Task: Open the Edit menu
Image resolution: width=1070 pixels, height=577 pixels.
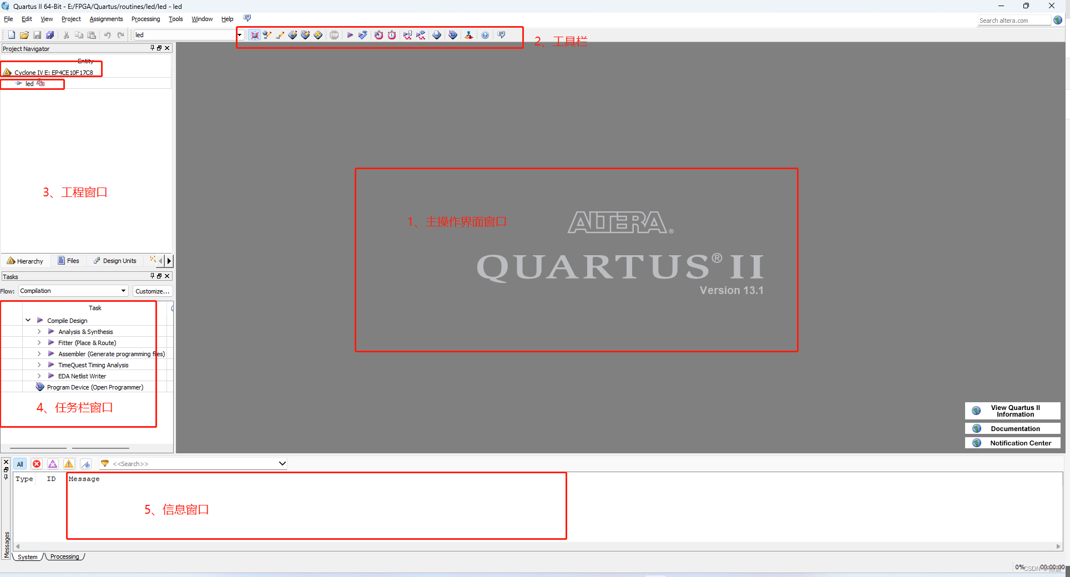Action: click(x=27, y=19)
